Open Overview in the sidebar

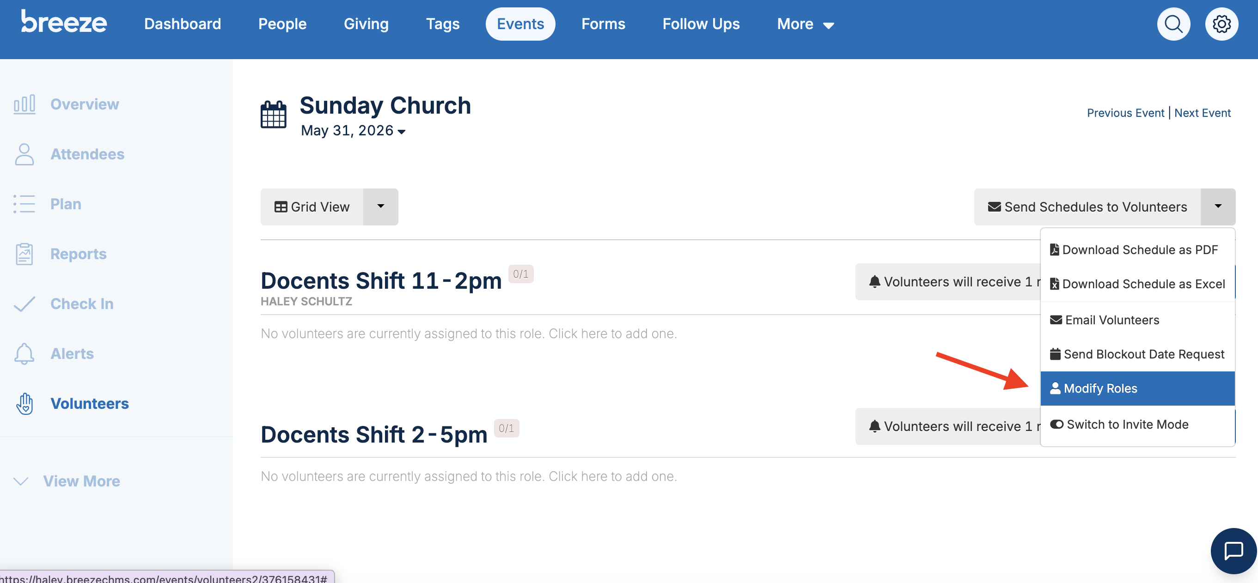85,104
